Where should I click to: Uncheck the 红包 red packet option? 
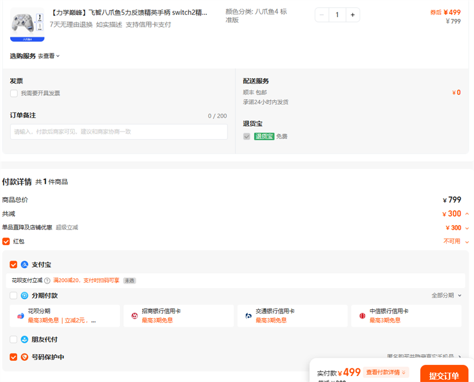(x=6, y=242)
